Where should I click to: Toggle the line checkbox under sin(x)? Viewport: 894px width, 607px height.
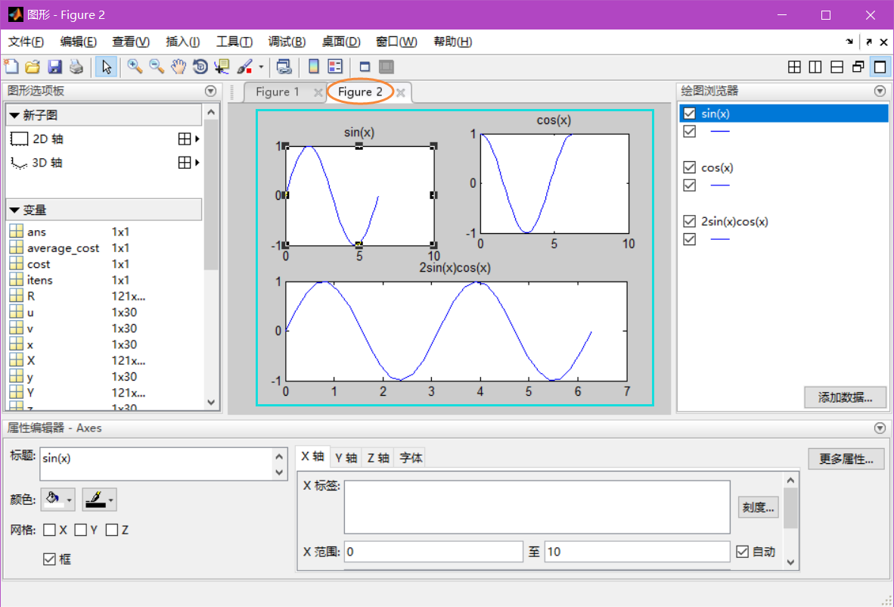coord(690,132)
